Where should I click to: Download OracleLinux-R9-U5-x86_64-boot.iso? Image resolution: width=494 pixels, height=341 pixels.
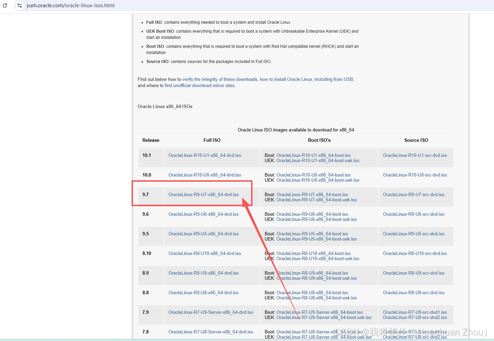312,234
